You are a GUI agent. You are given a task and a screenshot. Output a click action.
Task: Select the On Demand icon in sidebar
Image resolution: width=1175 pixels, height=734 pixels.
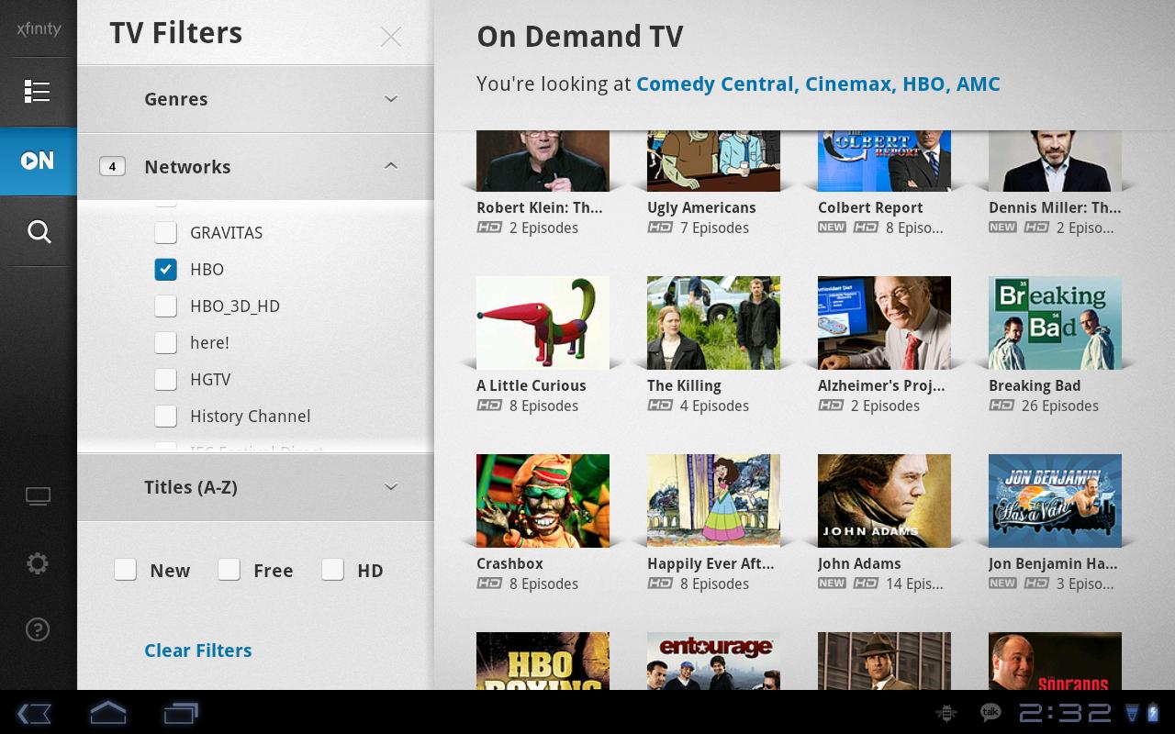coord(38,161)
